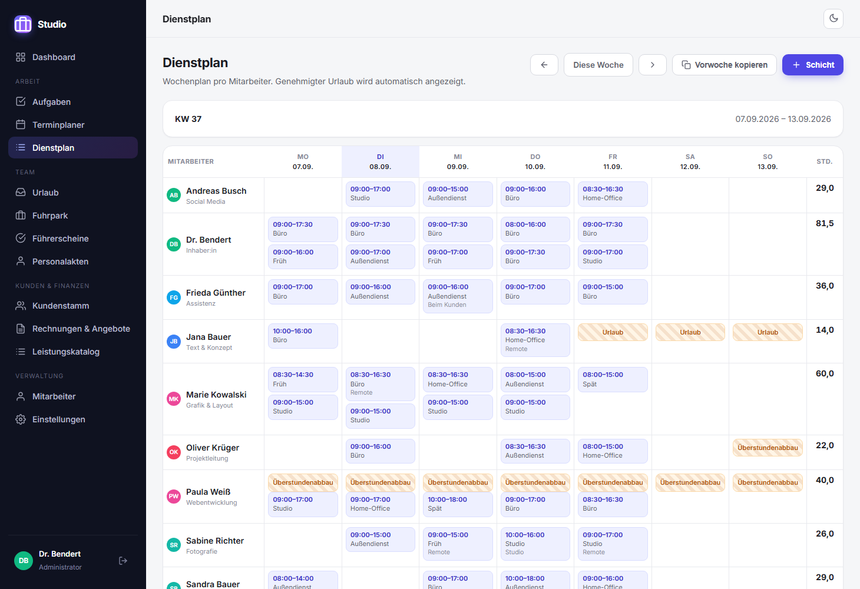Add a new Schicht
This screenshot has height=589, width=860.
tap(813, 65)
